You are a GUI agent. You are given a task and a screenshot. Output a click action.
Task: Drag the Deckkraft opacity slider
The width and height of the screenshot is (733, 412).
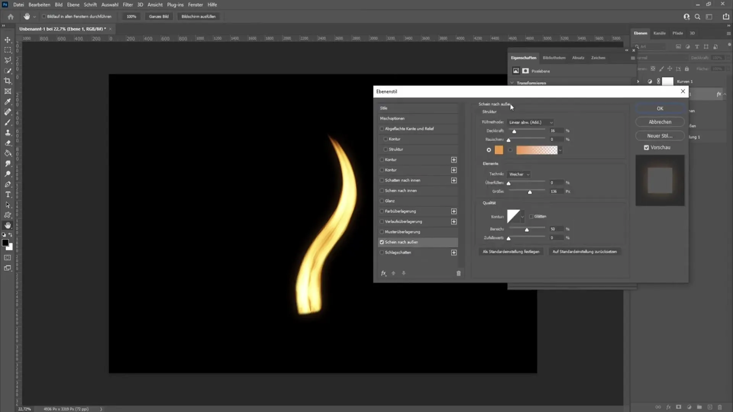[513, 132]
